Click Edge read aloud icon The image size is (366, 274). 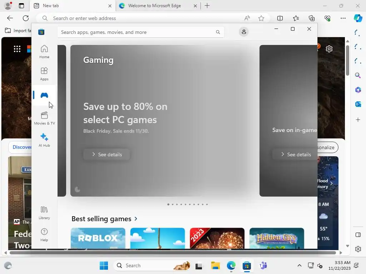247,18
